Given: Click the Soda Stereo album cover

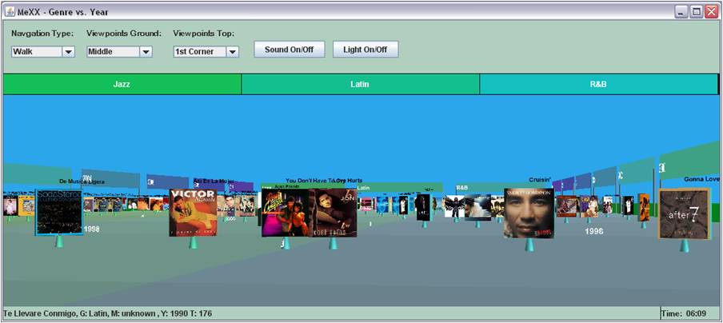Looking at the screenshot, I should pyautogui.click(x=59, y=213).
